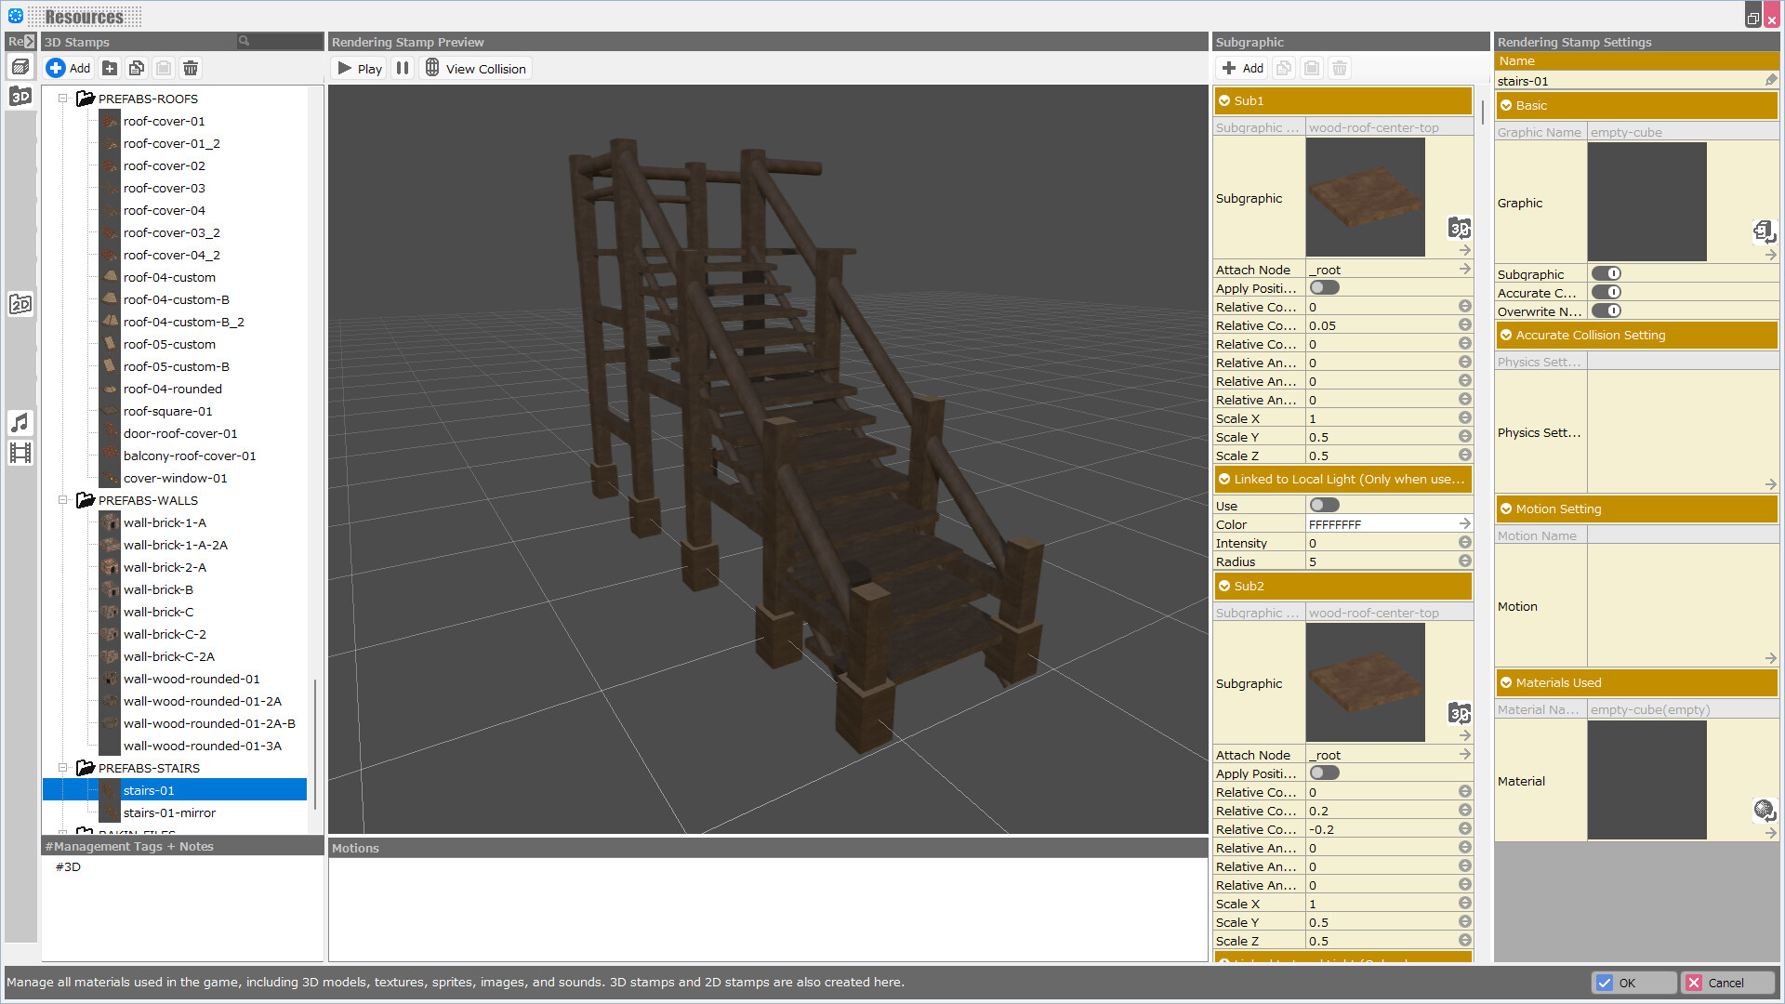Toggle Apply Position switch in Sub1
Image resolution: width=1785 pixels, height=1004 pixels.
[x=1324, y=287]
